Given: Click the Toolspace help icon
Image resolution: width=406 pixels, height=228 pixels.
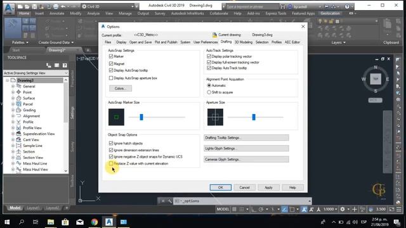Looking at the screenshot, I should [65, 65].
